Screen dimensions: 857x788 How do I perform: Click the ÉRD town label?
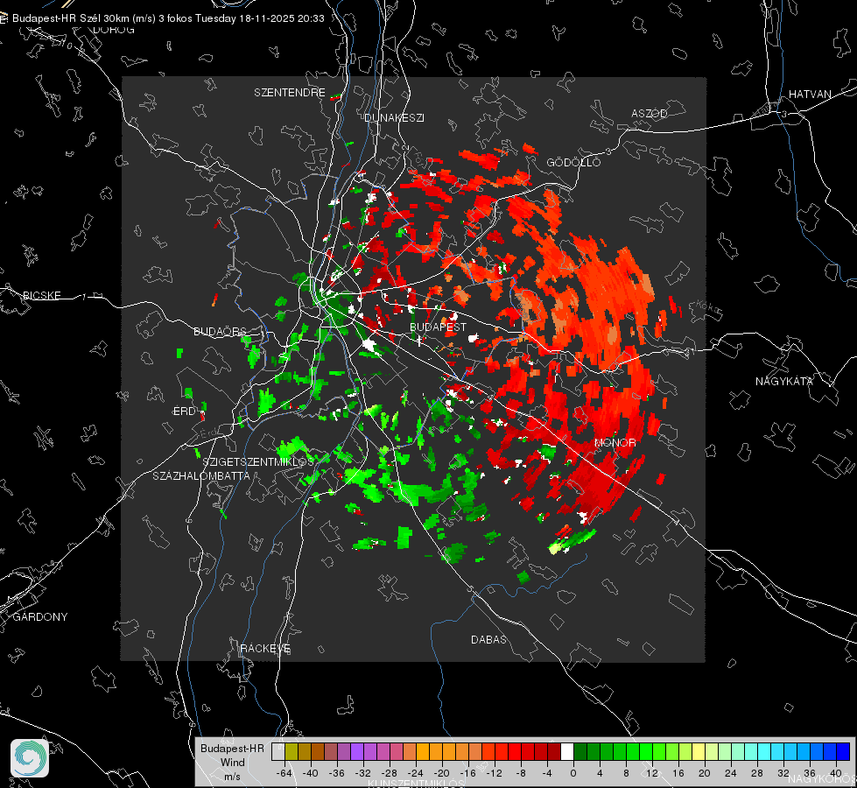184,412
